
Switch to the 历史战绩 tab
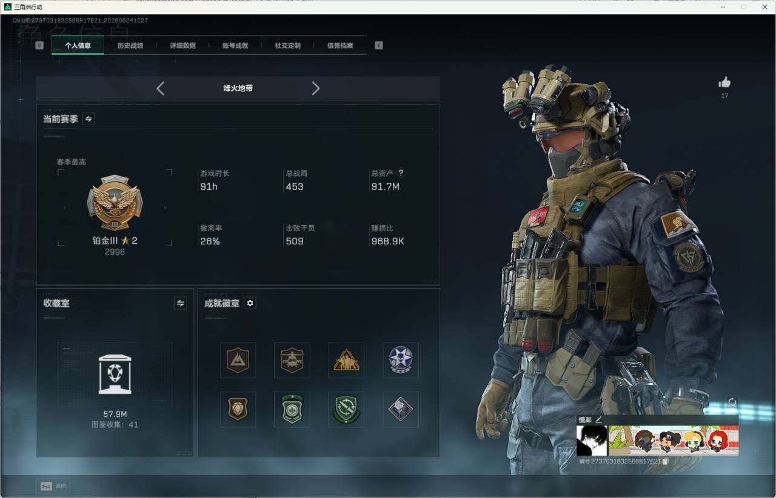[130, 45]
